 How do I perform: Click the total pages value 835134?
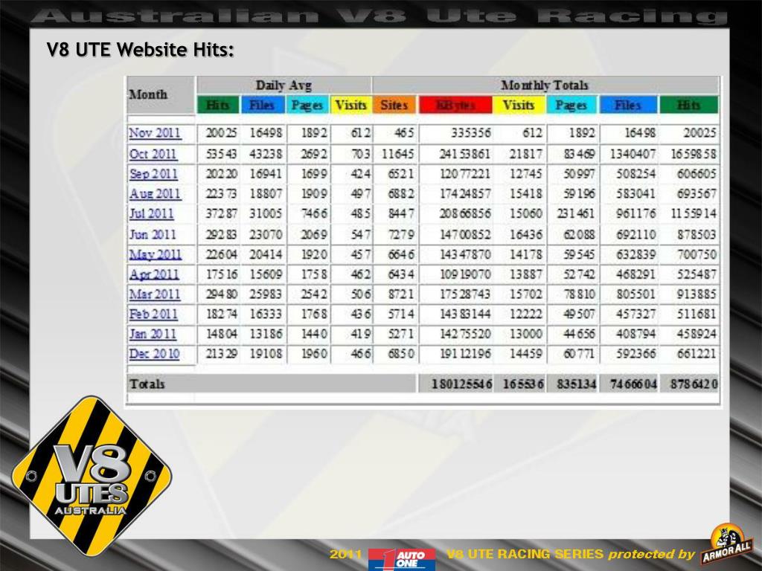tap(577, 384)
